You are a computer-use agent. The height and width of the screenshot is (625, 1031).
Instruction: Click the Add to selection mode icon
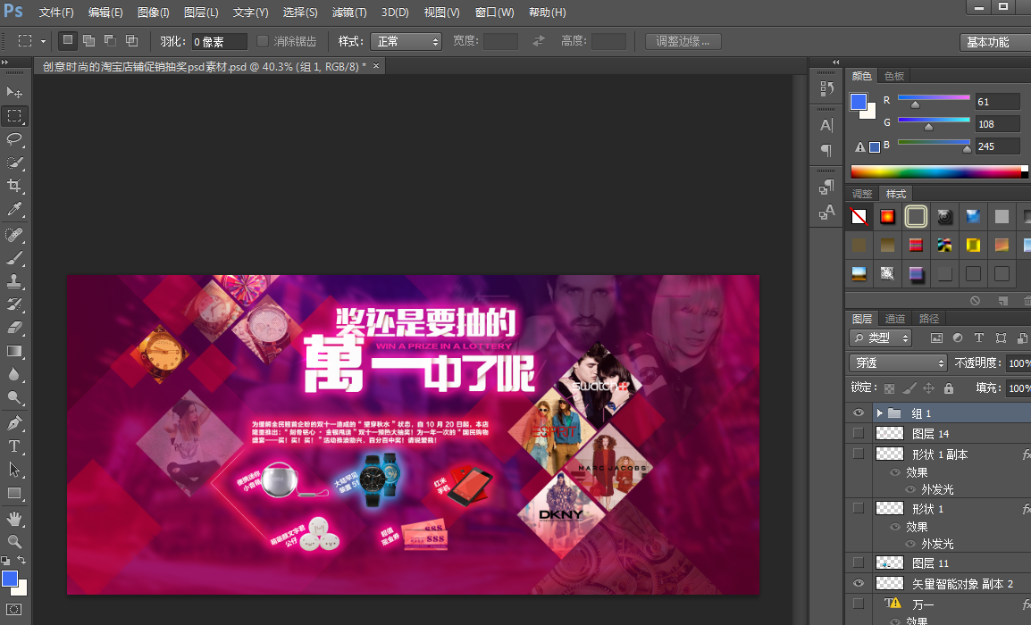coord(88,41)
